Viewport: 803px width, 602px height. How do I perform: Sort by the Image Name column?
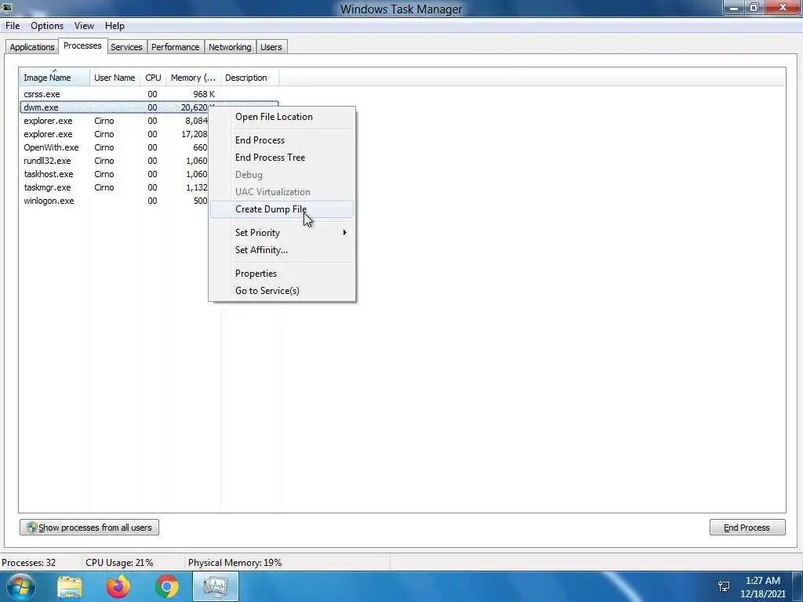(x=54, y=78)
